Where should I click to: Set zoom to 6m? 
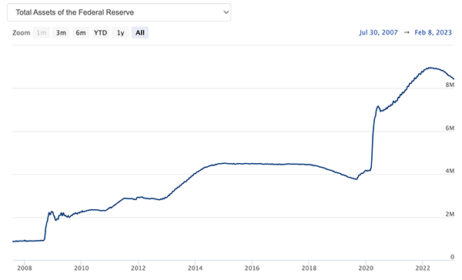pos(81,32)
